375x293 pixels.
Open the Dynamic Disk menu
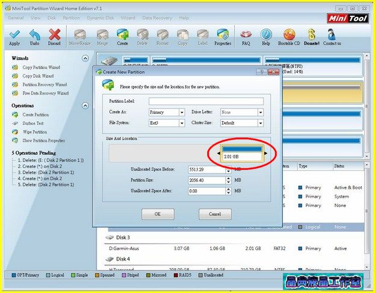pos(101,17)
